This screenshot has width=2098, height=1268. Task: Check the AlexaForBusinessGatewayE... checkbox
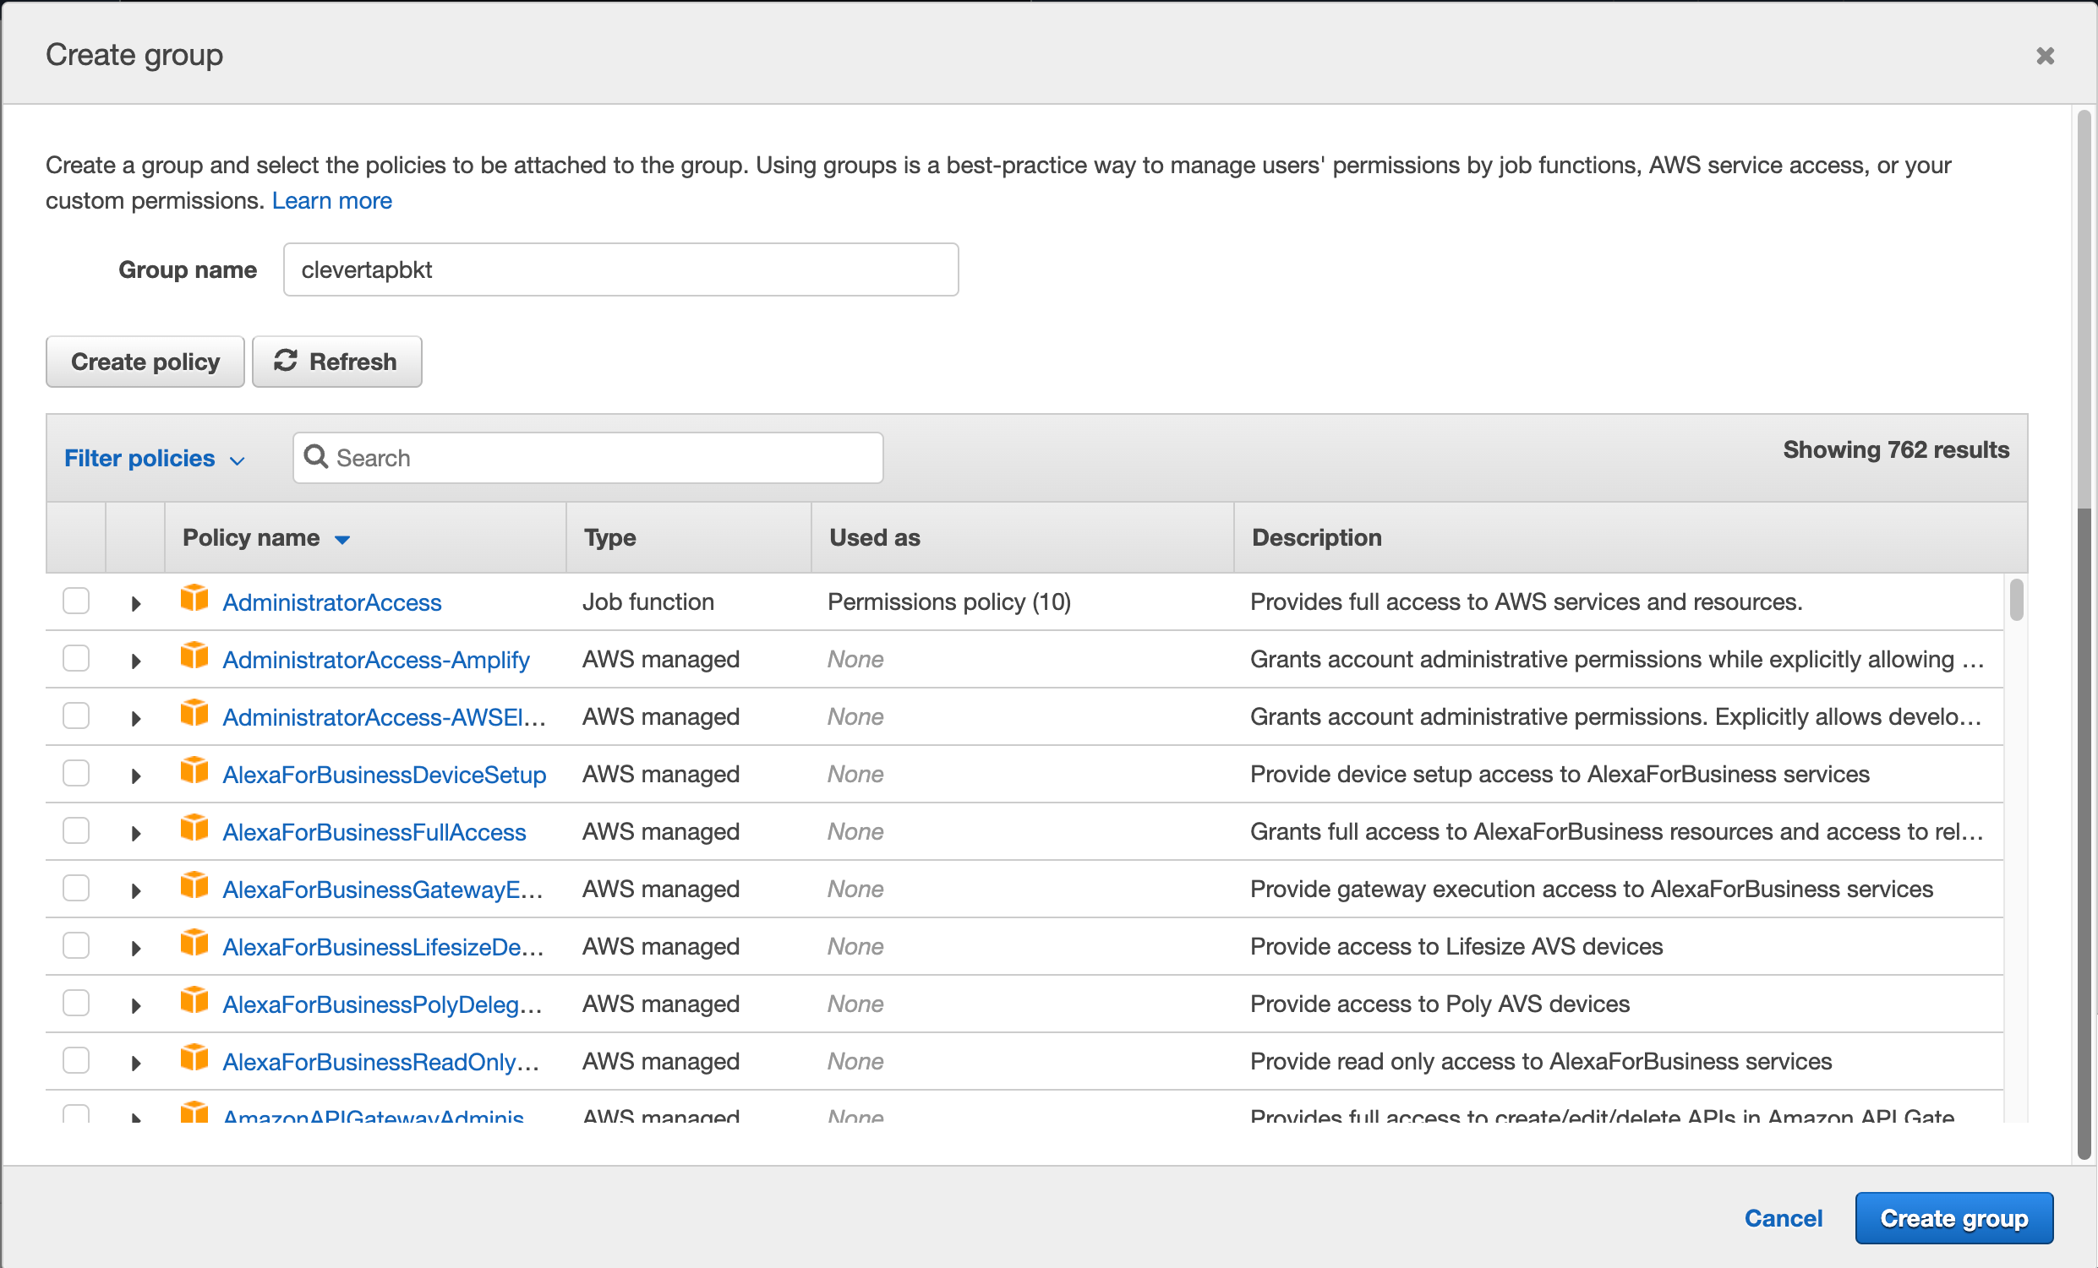point(76,889)
